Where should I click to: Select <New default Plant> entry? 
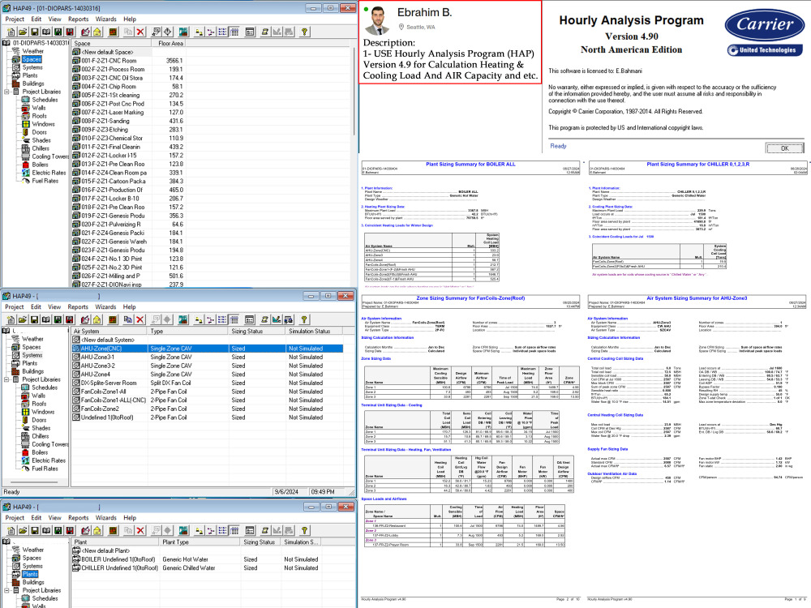click(106, 550)
